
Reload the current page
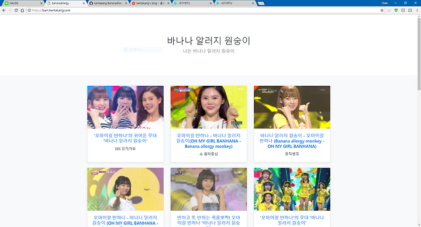16,10
